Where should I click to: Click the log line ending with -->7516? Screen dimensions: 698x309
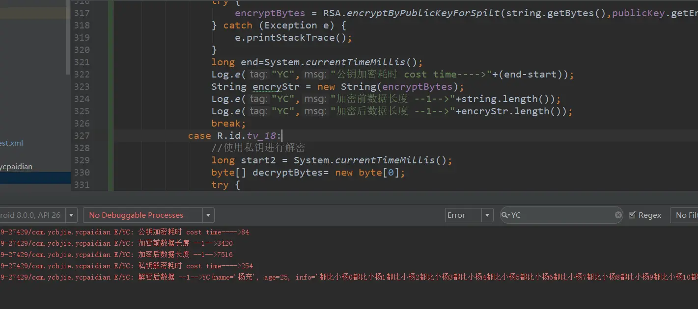(116, 255)
